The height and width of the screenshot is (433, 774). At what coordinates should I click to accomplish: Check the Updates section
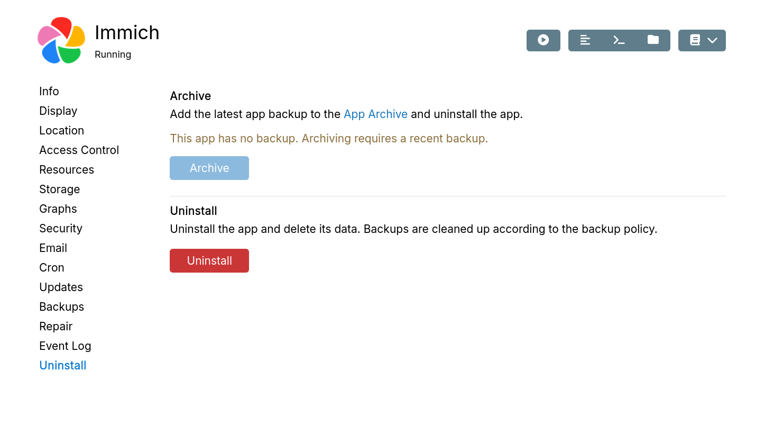61,287
